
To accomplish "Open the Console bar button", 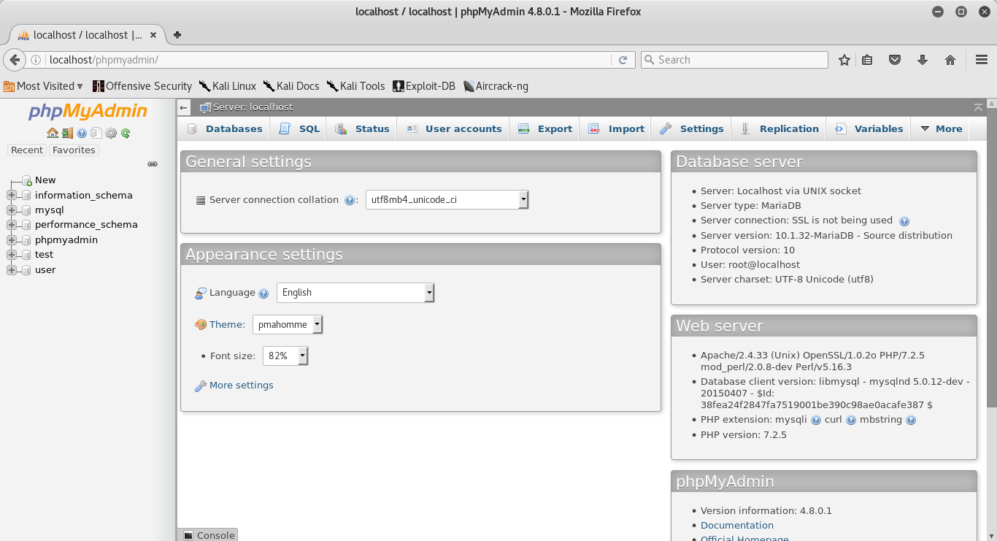I will [x=208, y=535].
